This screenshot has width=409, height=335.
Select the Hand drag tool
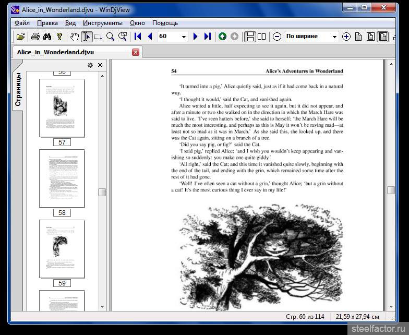(x=75, y=37)
